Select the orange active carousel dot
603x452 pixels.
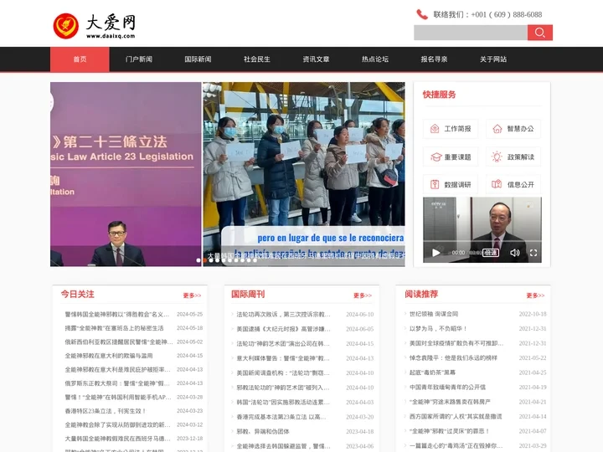point(205,260)
